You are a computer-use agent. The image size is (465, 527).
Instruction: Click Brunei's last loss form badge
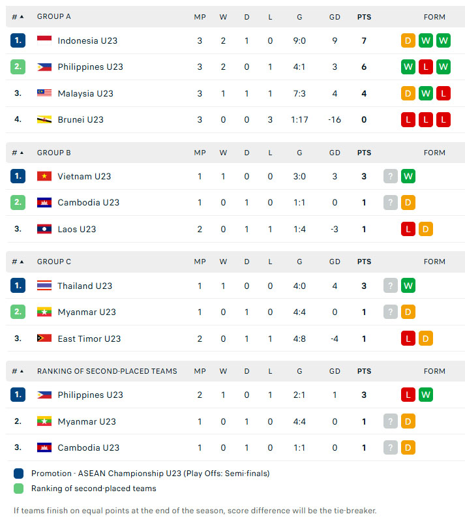(x=443, y=119)
